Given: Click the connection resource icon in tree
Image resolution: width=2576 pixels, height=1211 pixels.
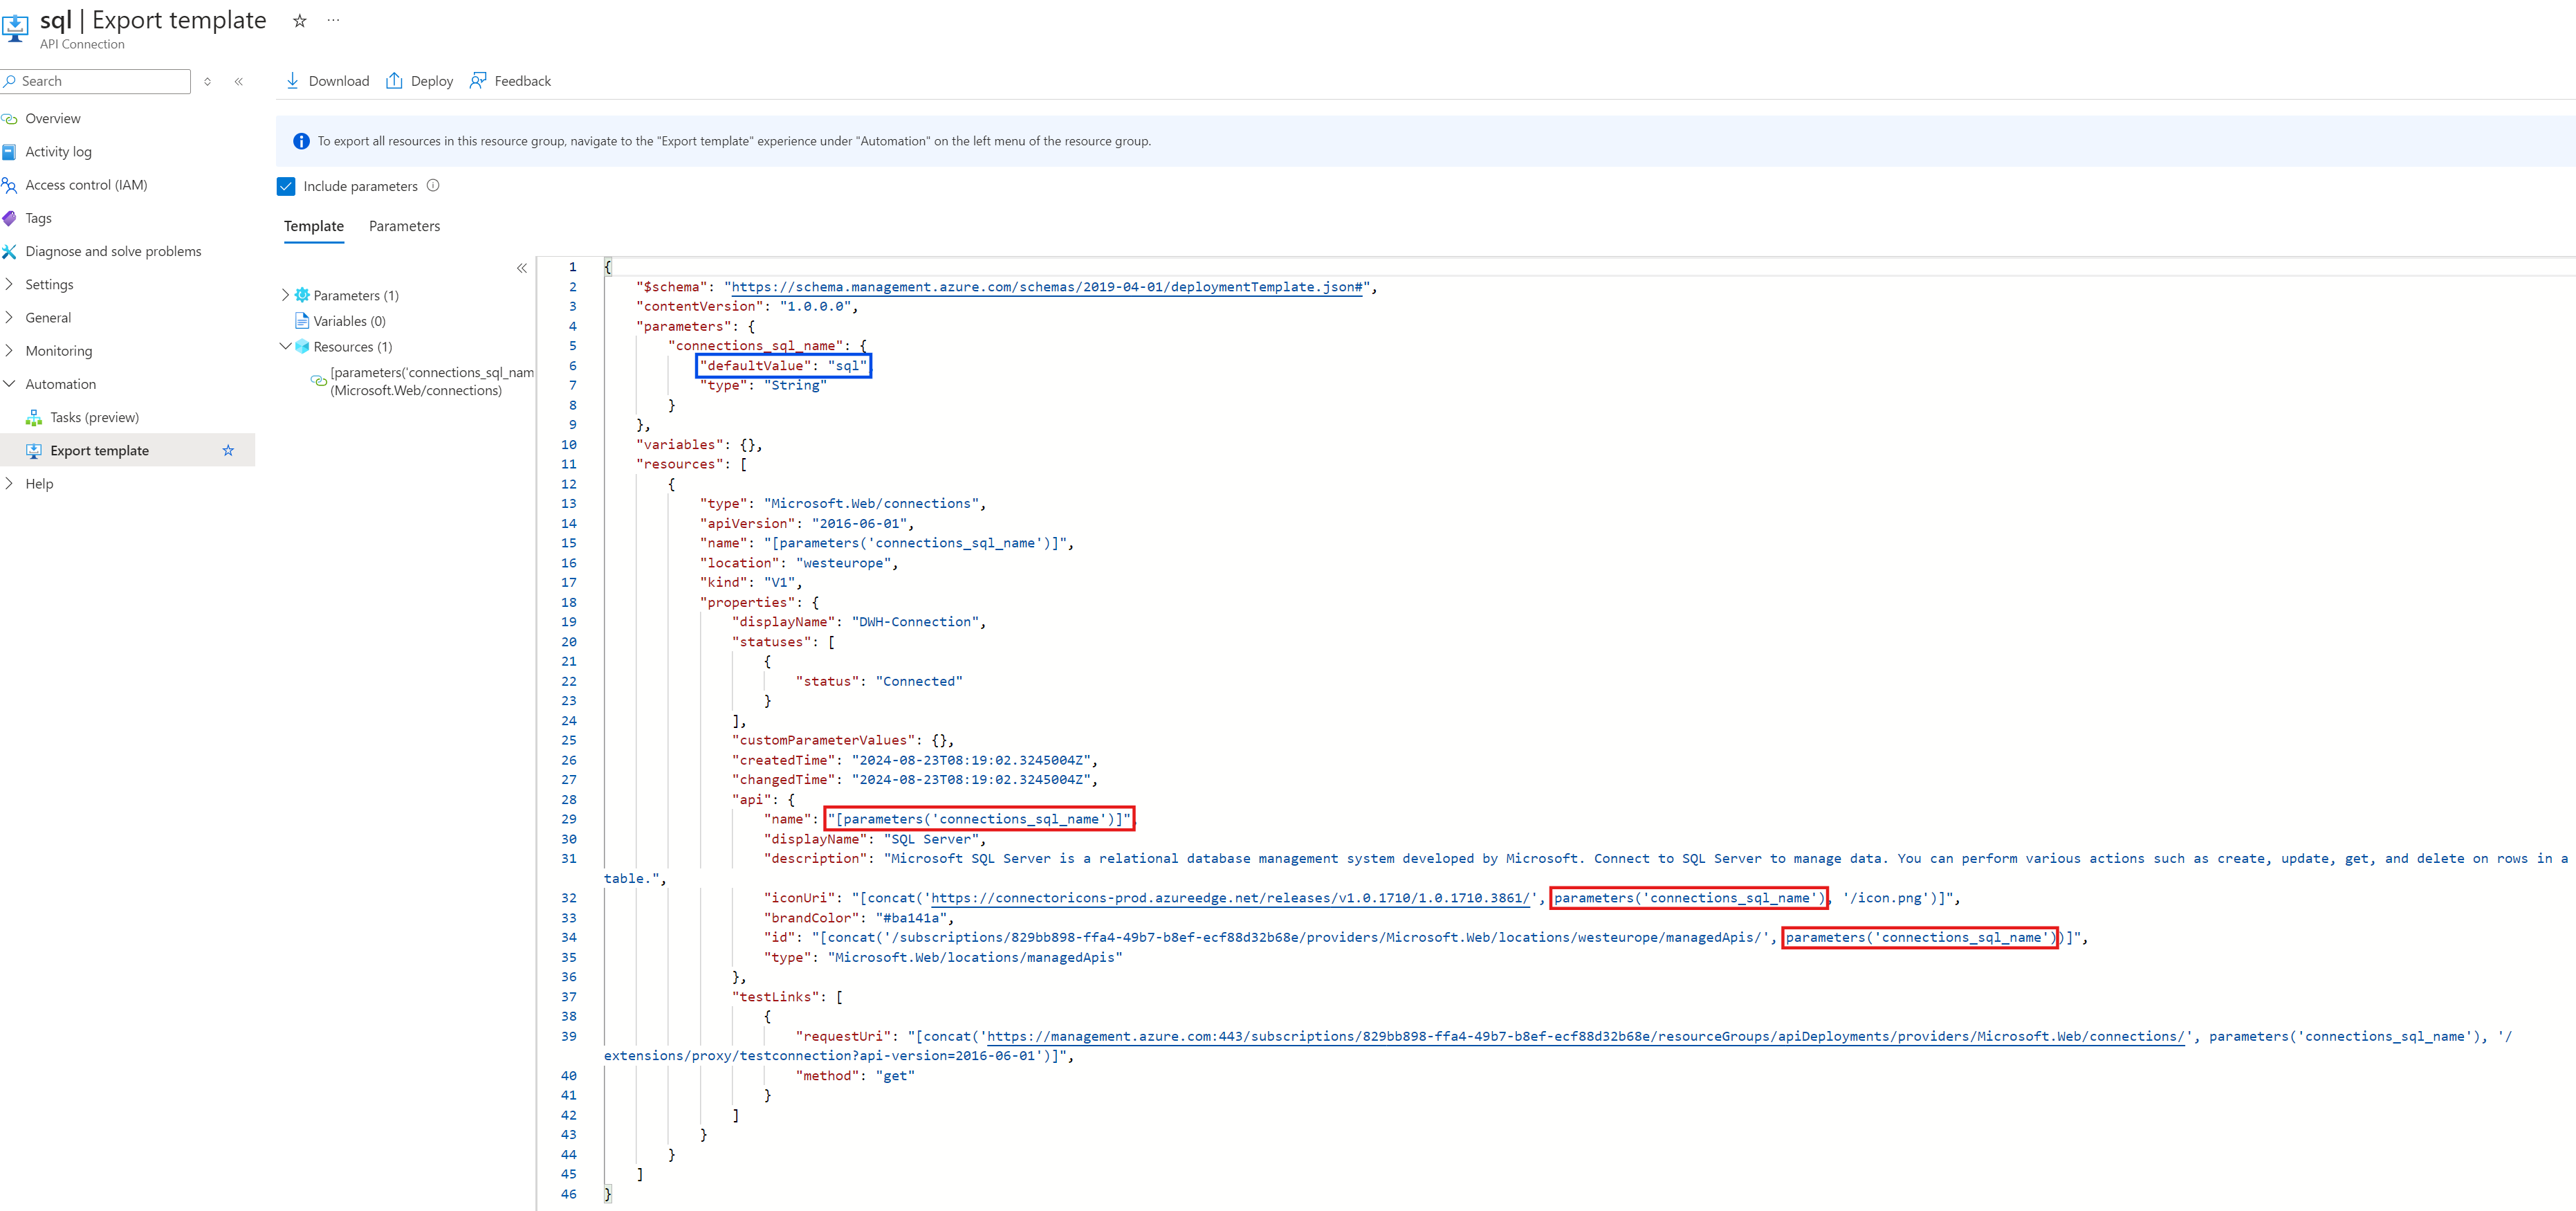Looking at the screenshot, I should pos(319,381).
